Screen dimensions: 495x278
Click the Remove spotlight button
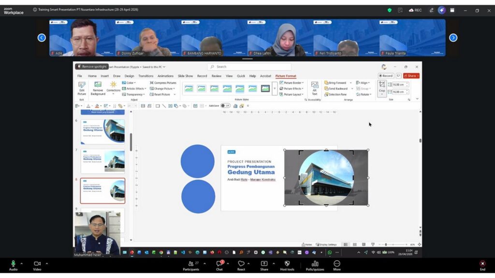coord(92,67)
